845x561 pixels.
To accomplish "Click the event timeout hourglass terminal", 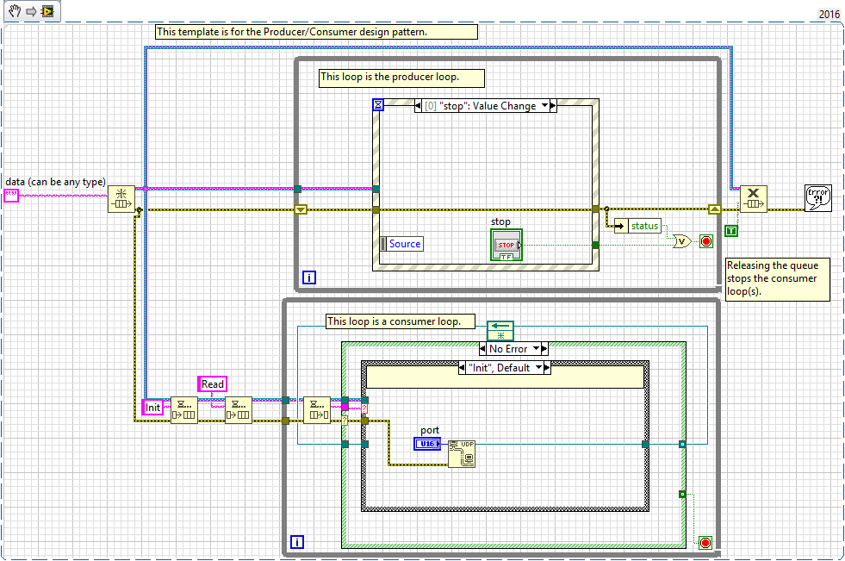I will tap(378, 105).
